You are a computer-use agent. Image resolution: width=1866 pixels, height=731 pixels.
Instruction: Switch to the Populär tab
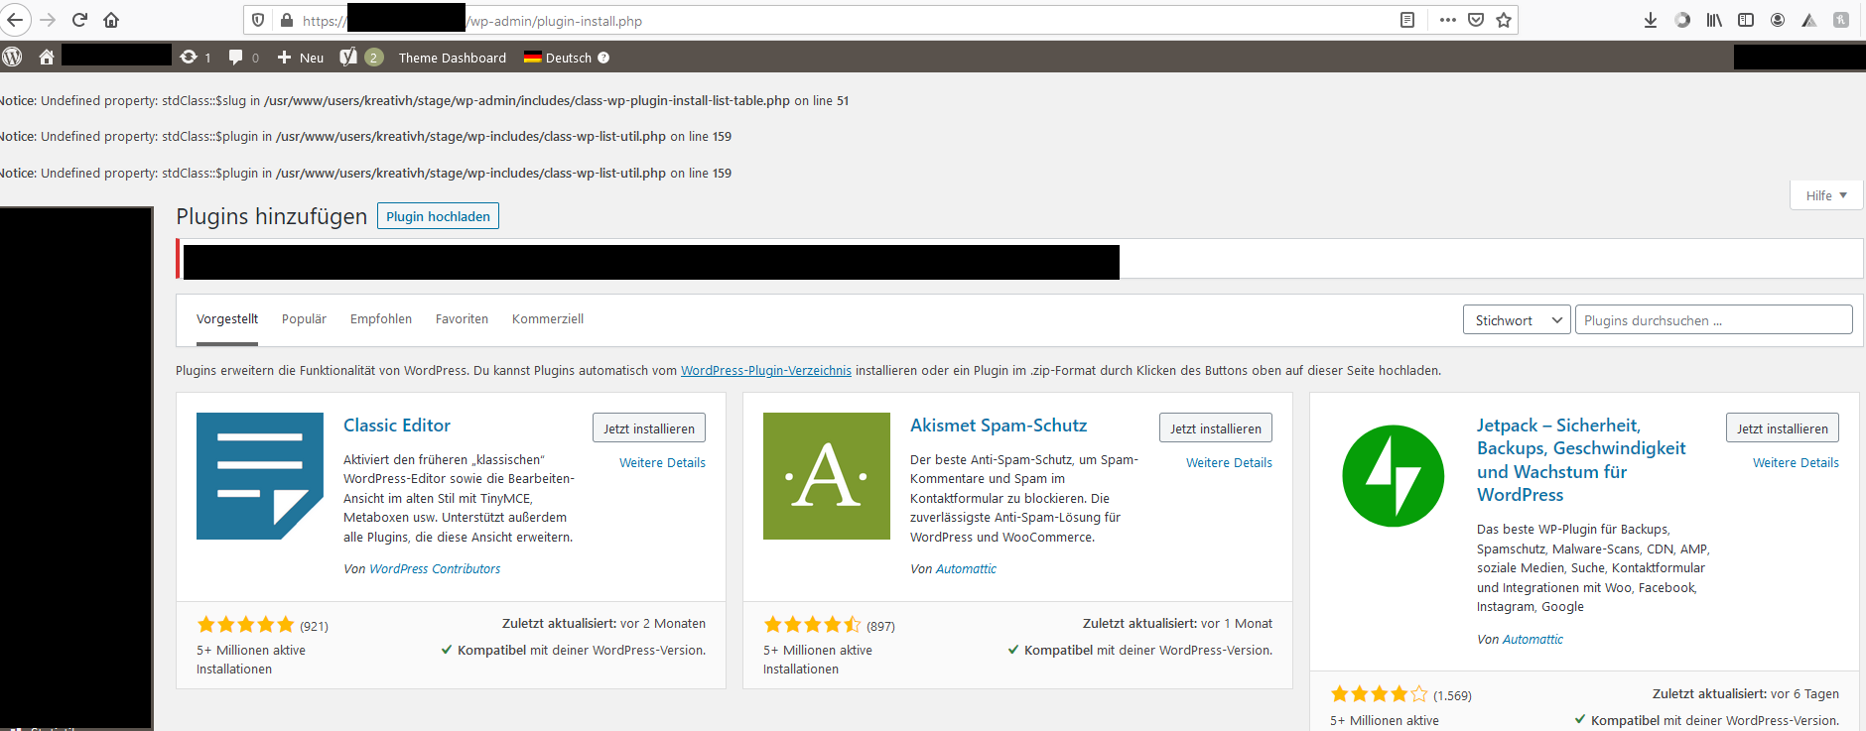point(304,319)
